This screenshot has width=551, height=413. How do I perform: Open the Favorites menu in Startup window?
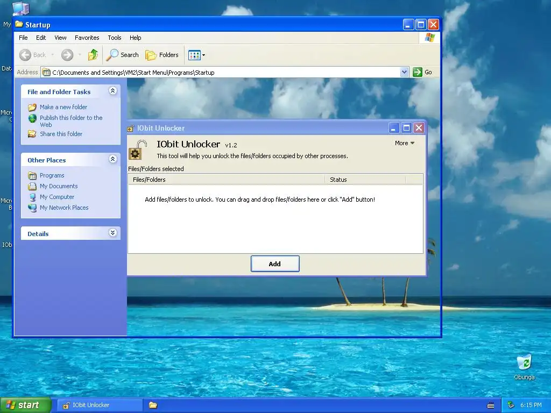(87, 38)
